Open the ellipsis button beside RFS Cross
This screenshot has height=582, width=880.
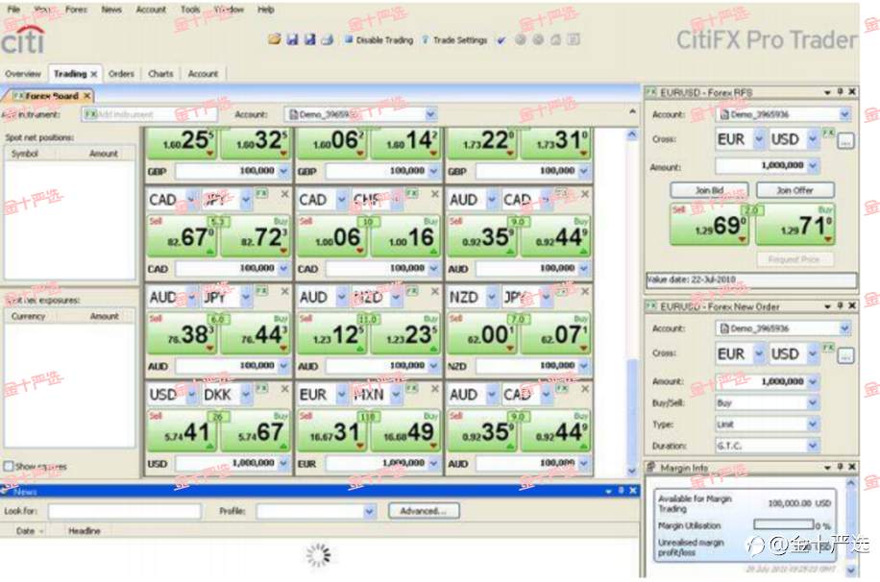pyautogui.click(x=845, y=140)
